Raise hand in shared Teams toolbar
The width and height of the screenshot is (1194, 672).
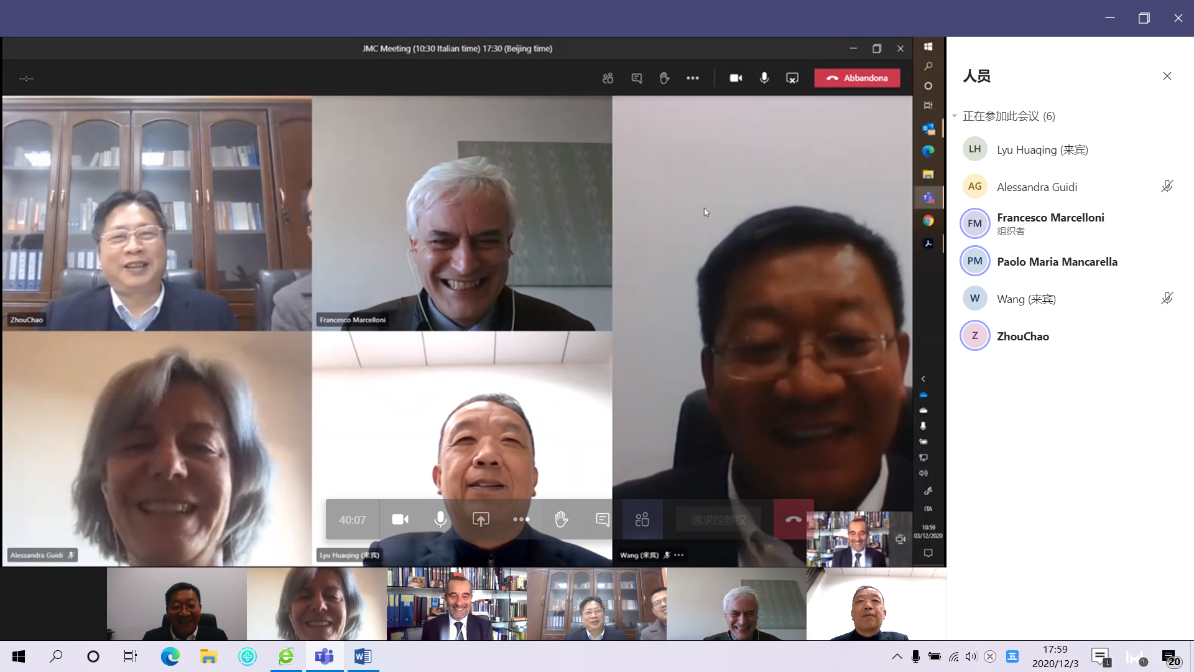pos(664,78)
